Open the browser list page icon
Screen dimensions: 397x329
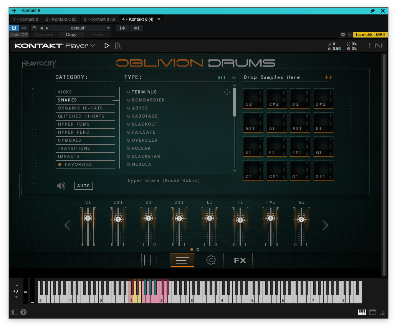(x=182, y=260)
